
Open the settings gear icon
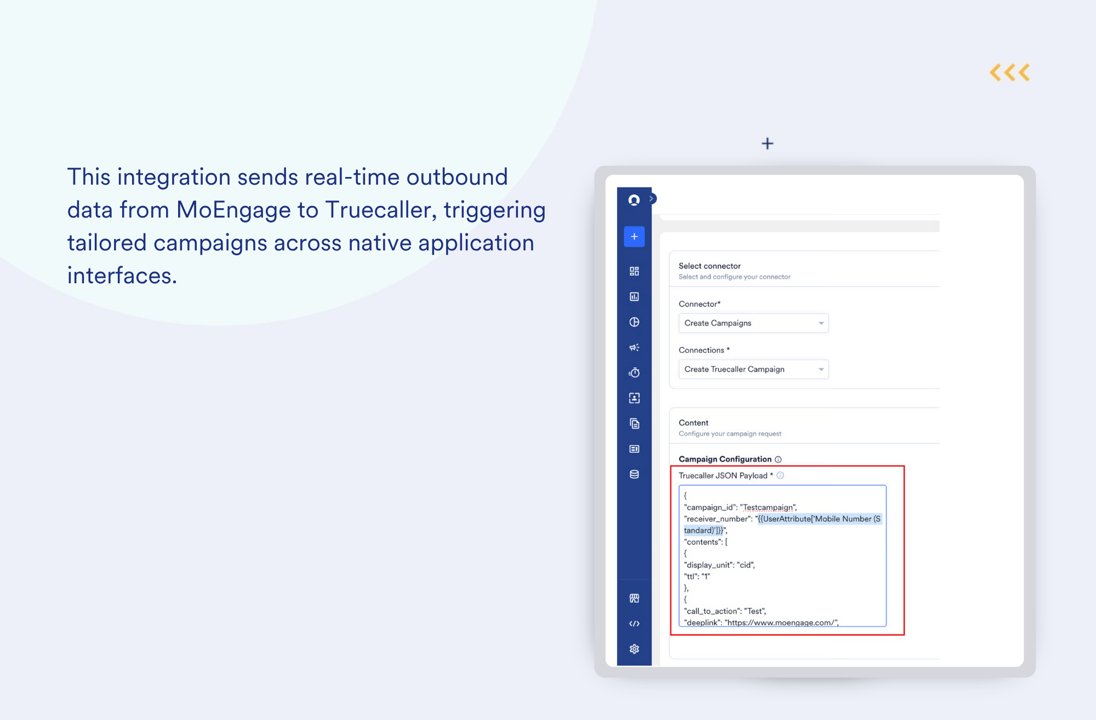[634, 649]
